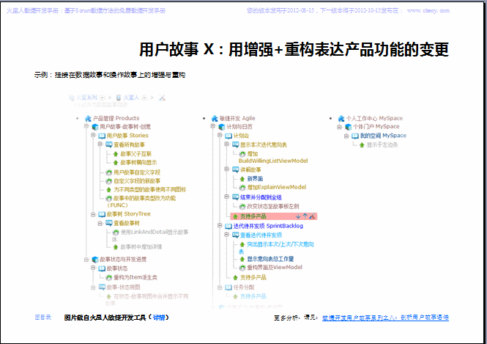Image resolution: width=487 pixels, height=344 pixels.
Task: Collapse the 计划与日历 node
Action: (x=213, y=126)
